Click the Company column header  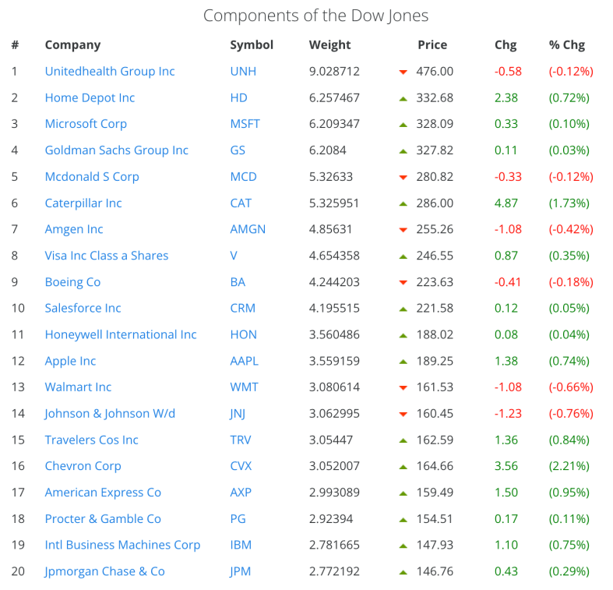tap(72, 45)
